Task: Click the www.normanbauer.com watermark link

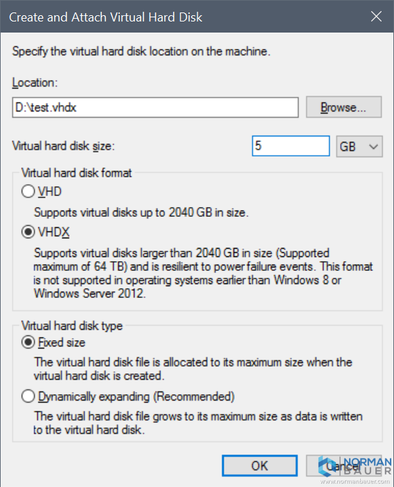Action: tap(355, 482)
